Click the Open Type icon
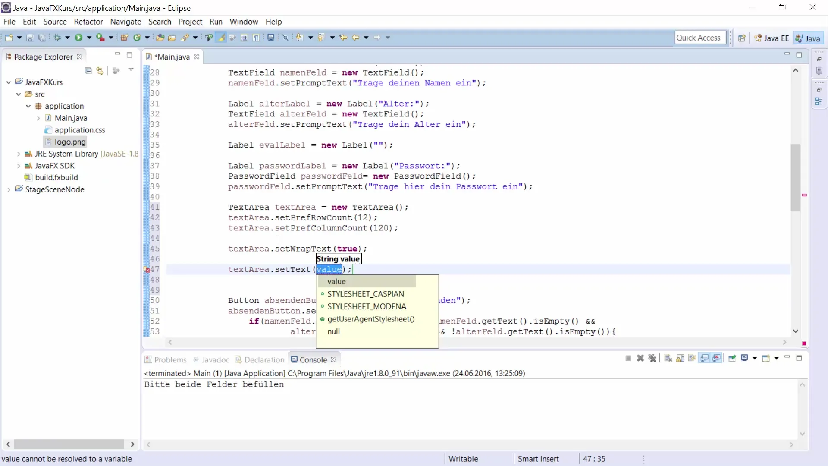This screenshot has height=466, width=828. (160, 38)
